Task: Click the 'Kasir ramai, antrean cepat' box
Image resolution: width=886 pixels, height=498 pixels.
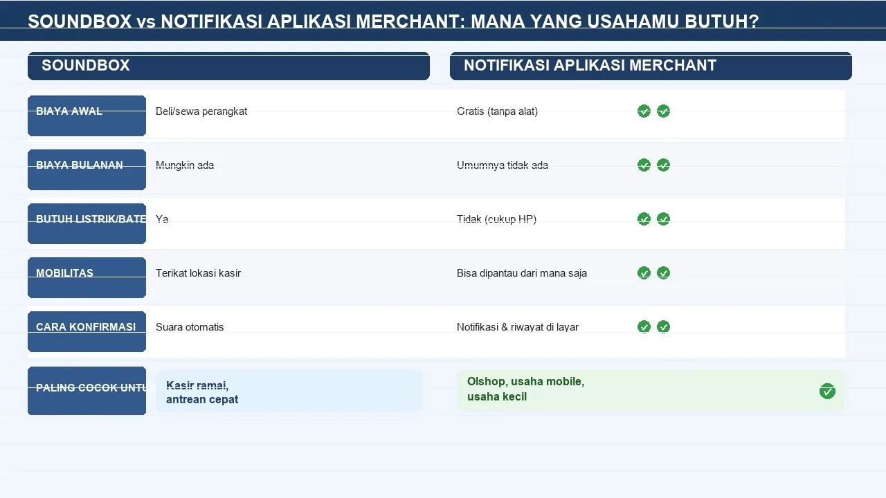Action: tap(289, 391)
